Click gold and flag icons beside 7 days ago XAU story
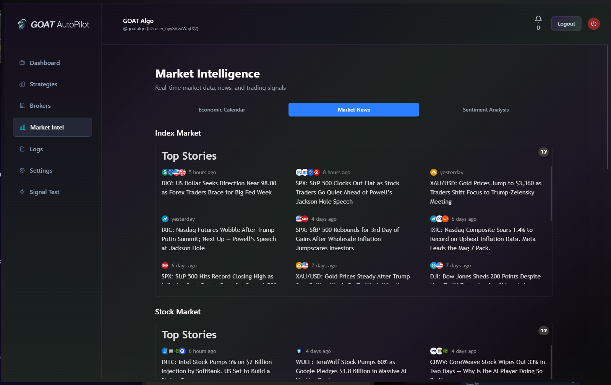The image size is (611, 385). tap(302, 265)
